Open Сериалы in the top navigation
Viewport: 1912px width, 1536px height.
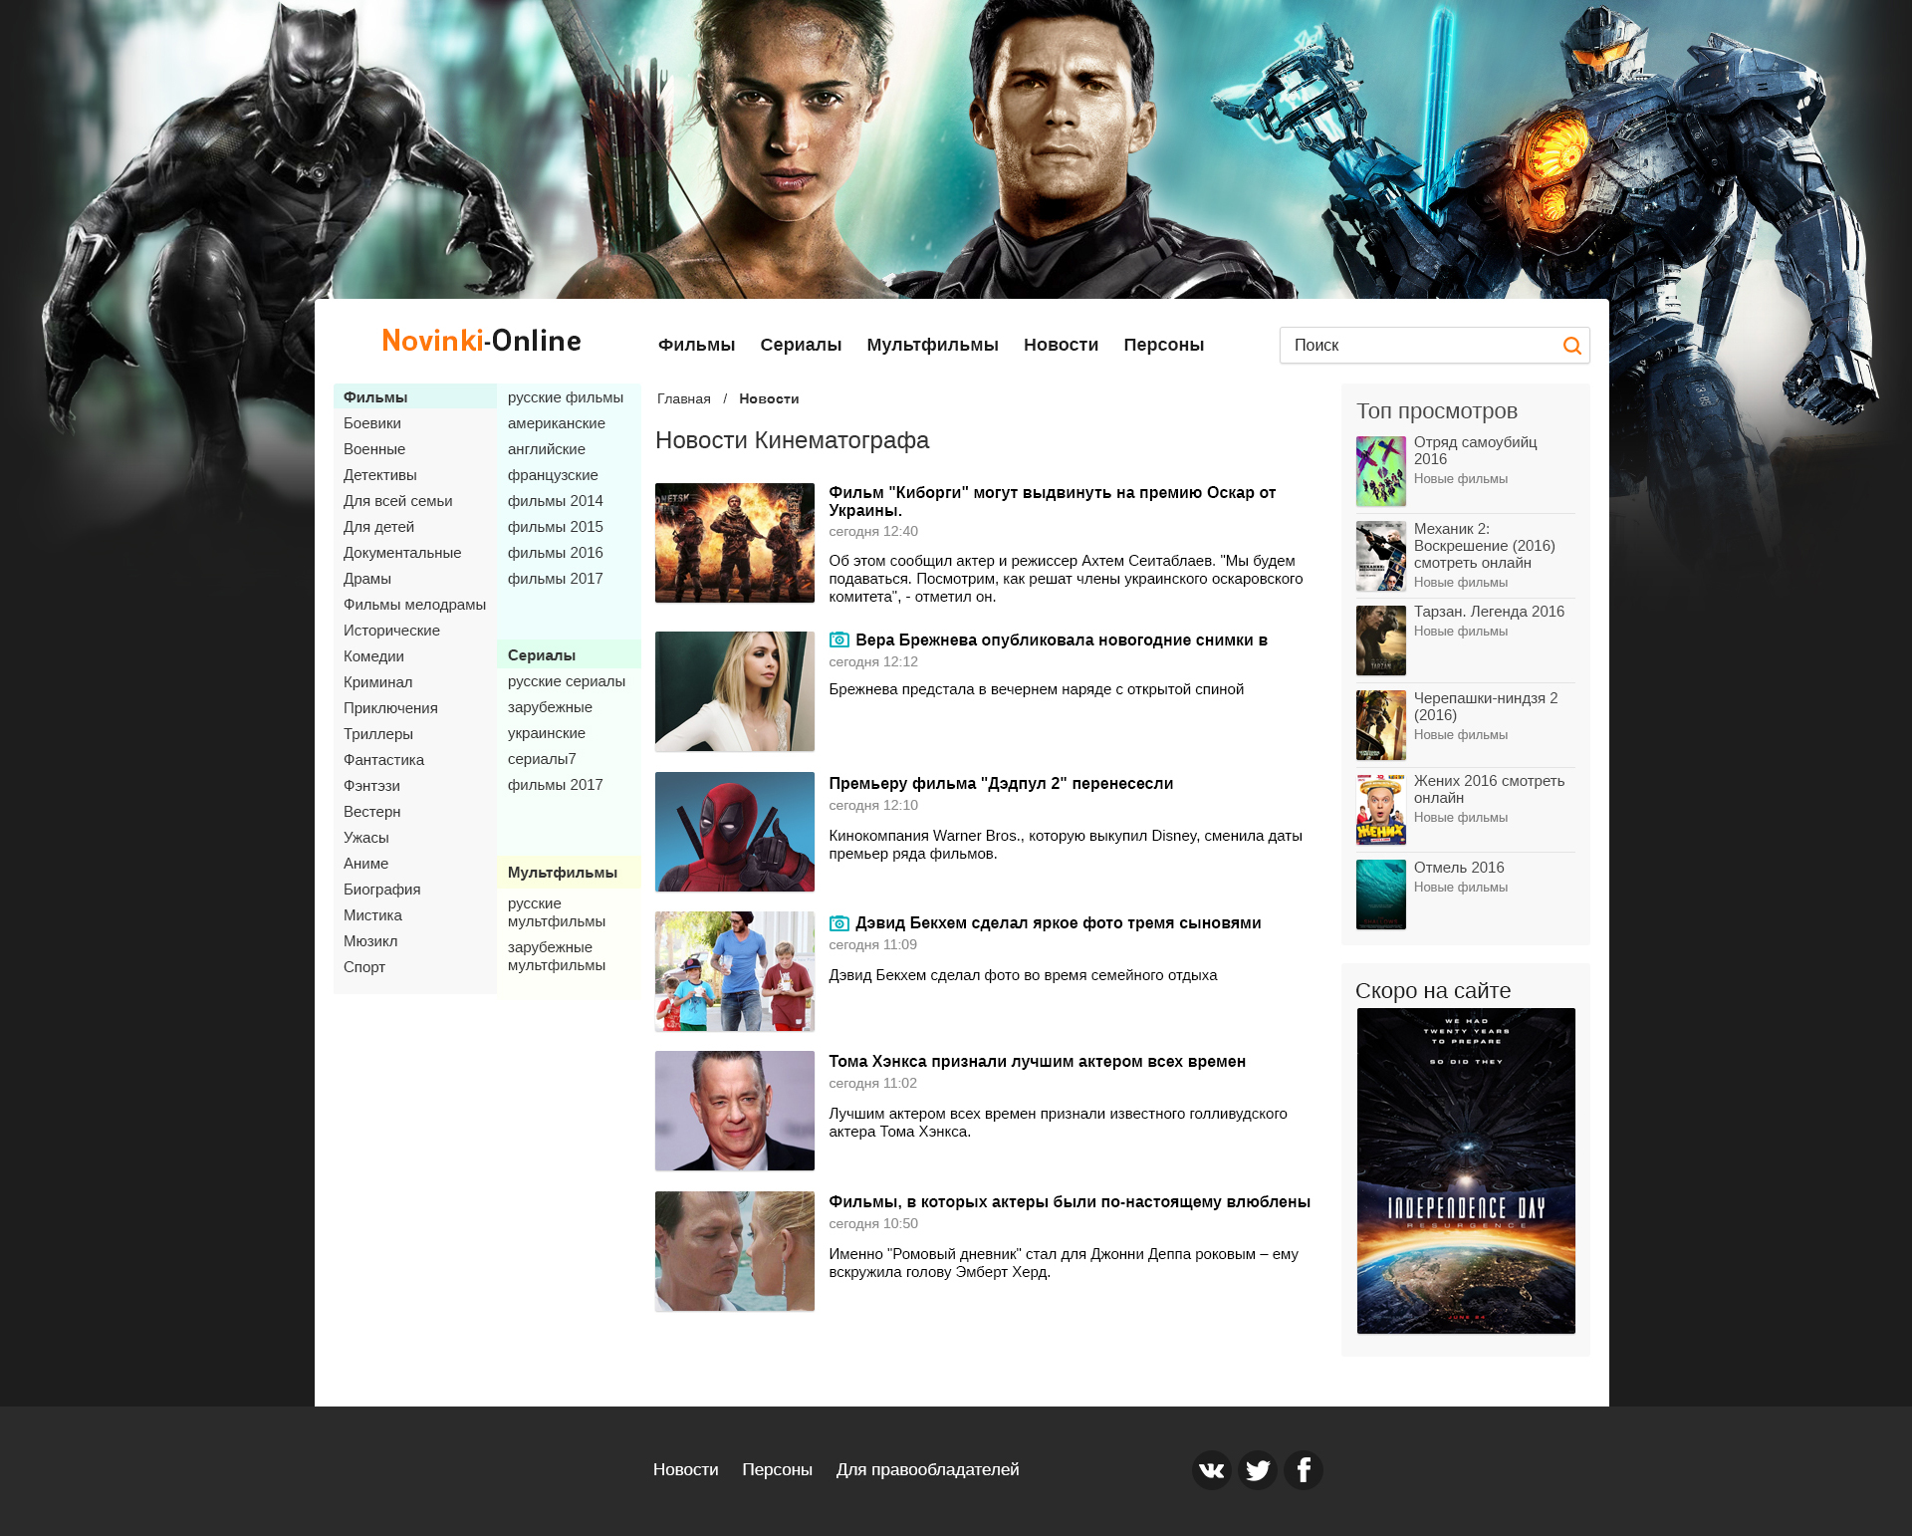(x=800, y=345)
